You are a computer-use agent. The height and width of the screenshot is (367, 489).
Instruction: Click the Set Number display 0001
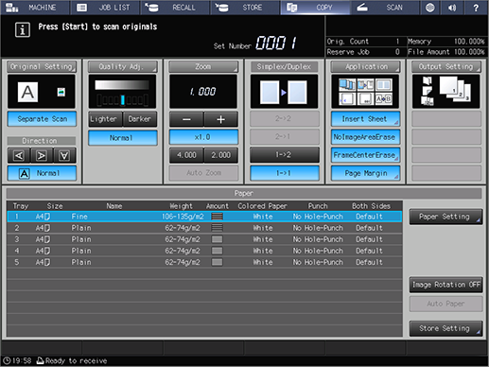(276, 43)
